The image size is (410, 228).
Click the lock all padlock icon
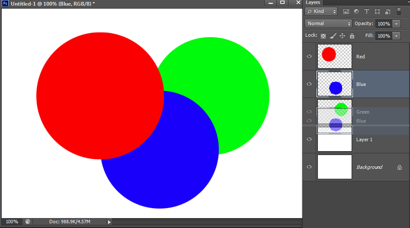352,36
